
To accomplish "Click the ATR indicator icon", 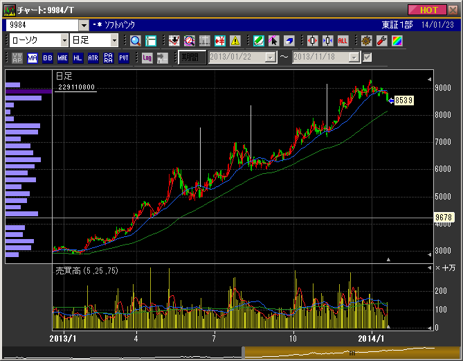I will point(93,58).
